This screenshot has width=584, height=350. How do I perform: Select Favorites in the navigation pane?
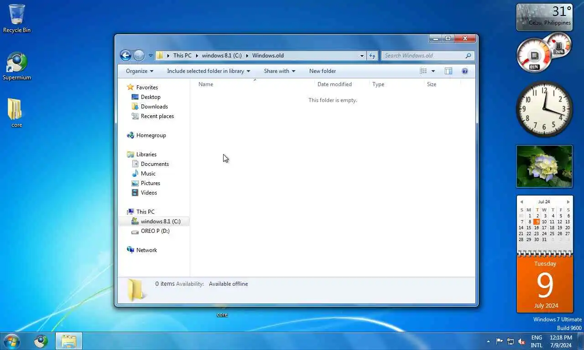[142, 87]
